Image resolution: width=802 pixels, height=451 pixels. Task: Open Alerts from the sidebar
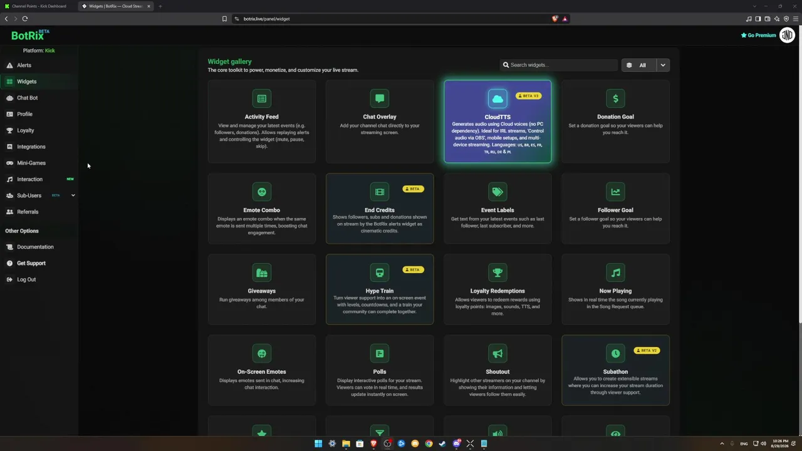click(24, 65)
